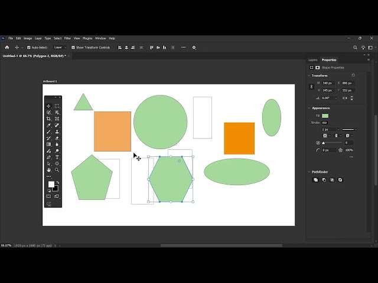Open the Filter menu
Viewport: 378px width, 283px height.
tap(67, 38)
